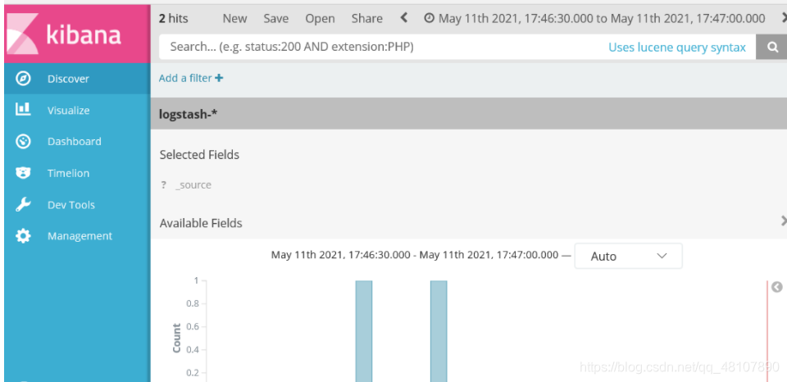Click Share in the top menu

[367, 19]
